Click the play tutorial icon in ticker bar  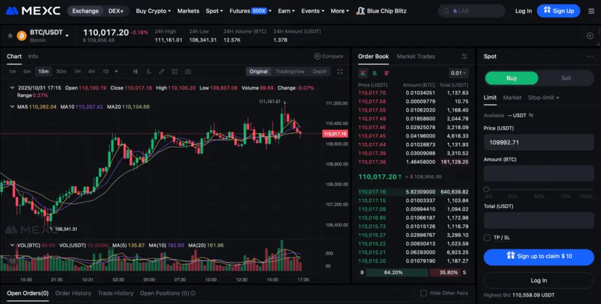coord(590,36)
